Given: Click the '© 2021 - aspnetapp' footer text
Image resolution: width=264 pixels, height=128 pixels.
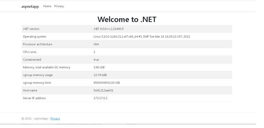Looking at the screenshot, I should click(x=35, y=118).
